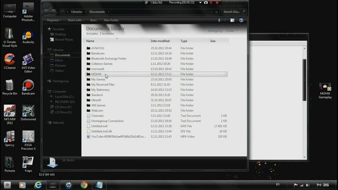This screenshot has height=190, width=338.
Task: Select Documents in navigation pane
Action: point(62,55)
